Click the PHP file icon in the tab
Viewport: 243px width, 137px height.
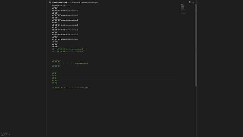pyautogui.click(x=50, y=2)
